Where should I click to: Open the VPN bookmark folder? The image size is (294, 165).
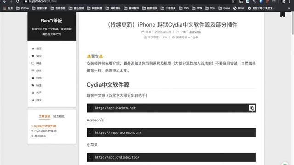pyautogui.click(x=197, y=8)
